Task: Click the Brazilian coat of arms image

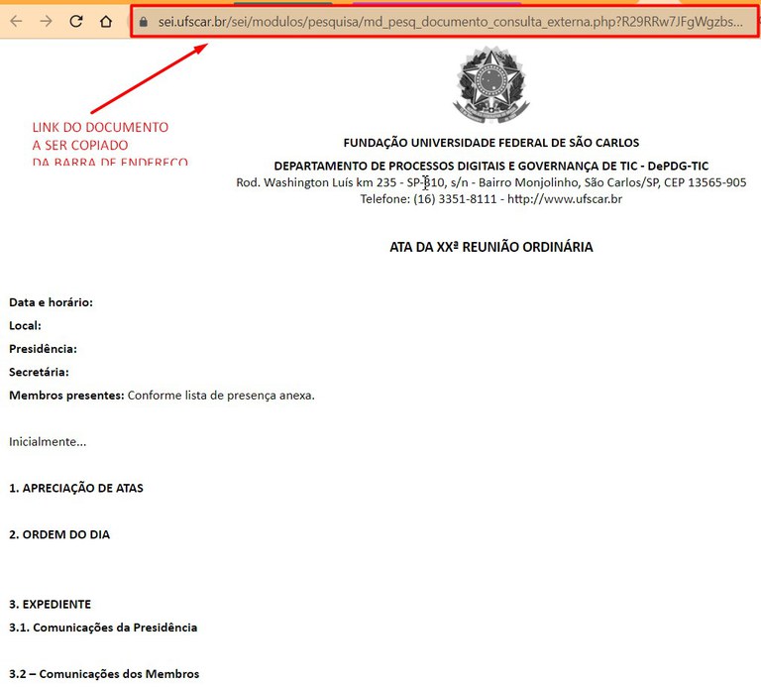Action: coord(491,85)
